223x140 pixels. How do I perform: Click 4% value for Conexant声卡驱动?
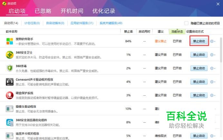pyautogui.click(x=129, y=82)
